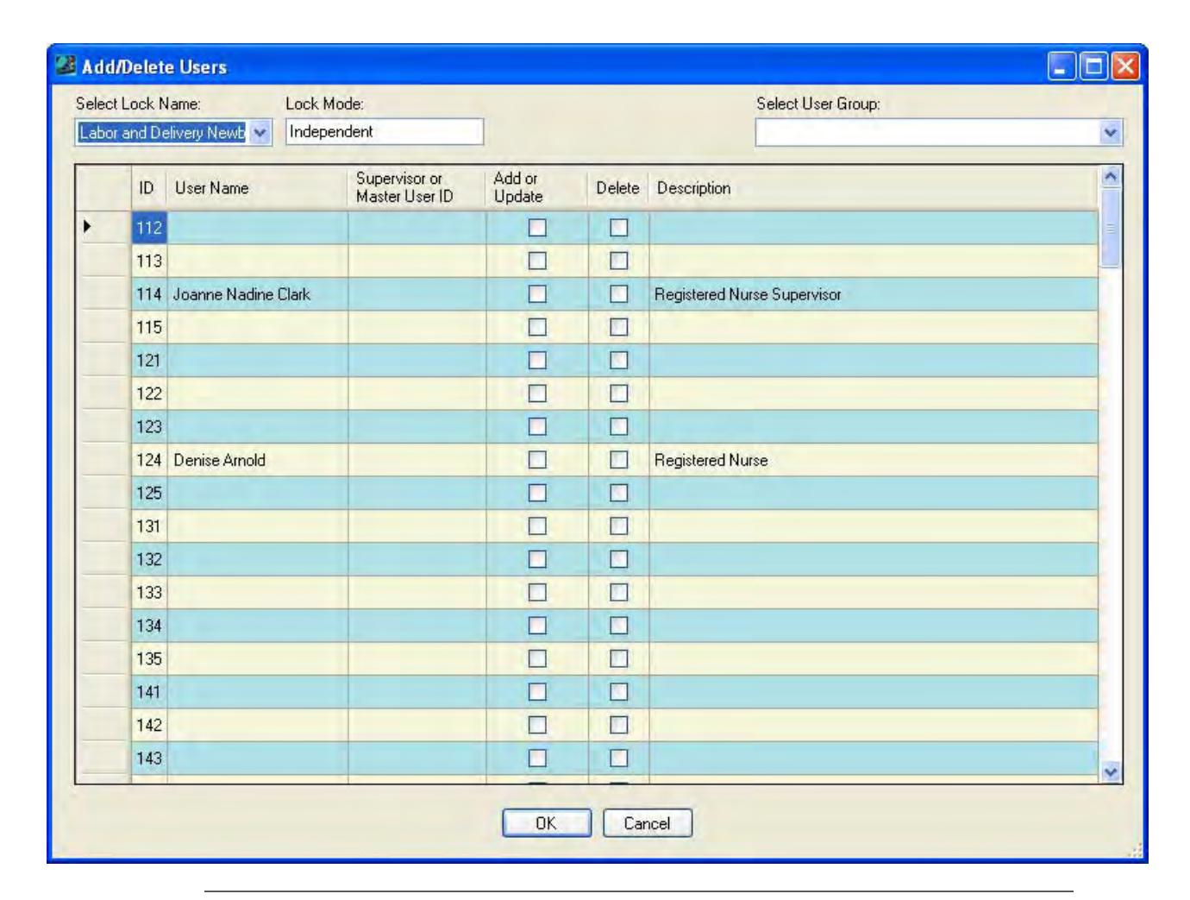Tick Add or Update checkbox for ID 131

(537, 526)
